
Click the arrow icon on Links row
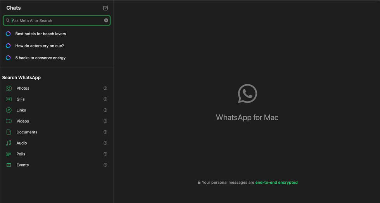tap(105, 110)
